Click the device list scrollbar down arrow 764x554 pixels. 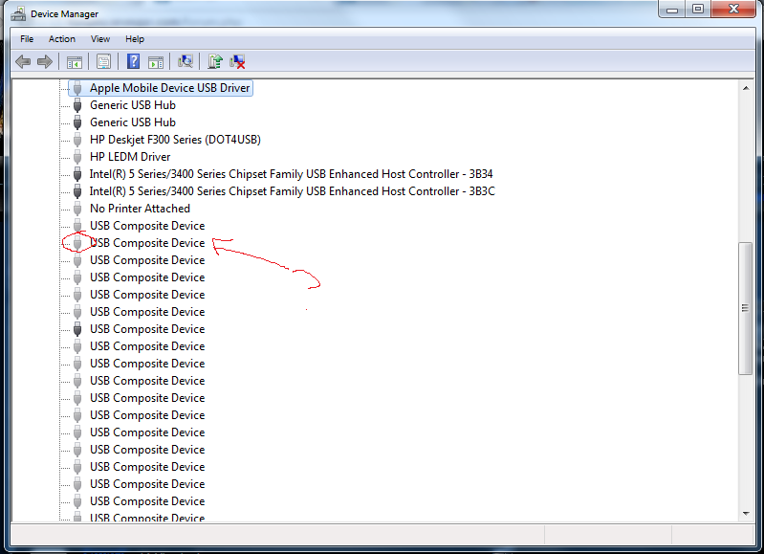click(x=746, y=514)
